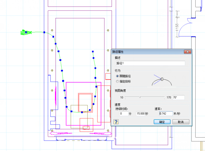Viewport: 205px width, 151px height.
Task: Click the 170 maximum angle label
Action: tap(169, 97)
